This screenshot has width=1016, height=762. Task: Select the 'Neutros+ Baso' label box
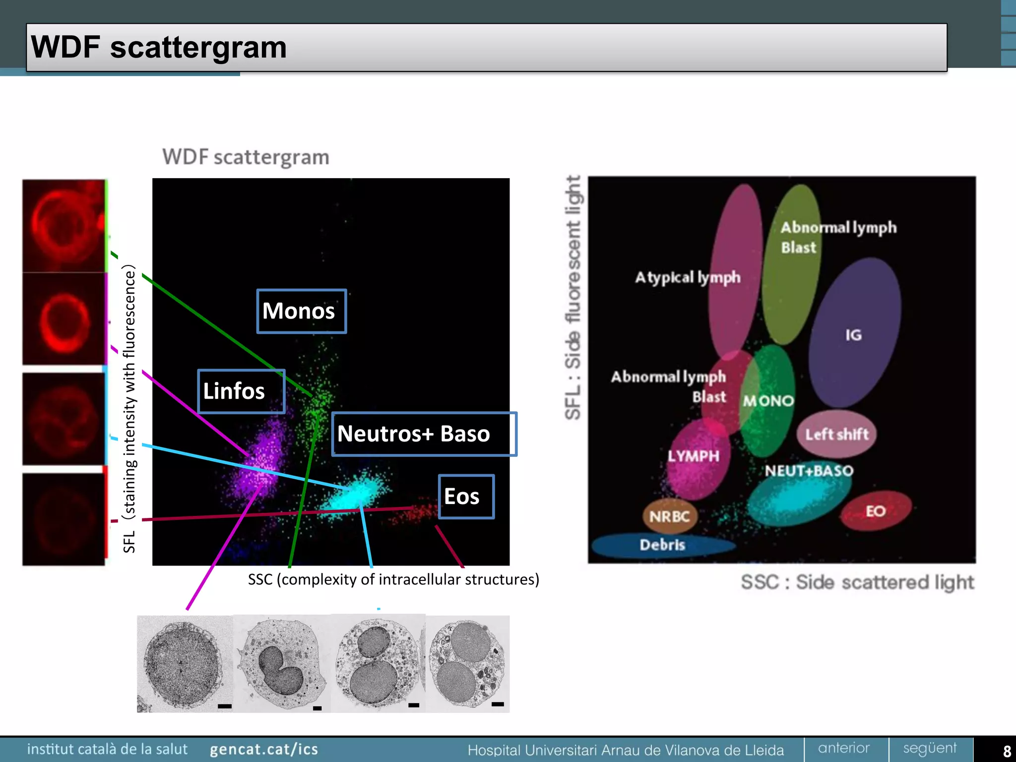424,434
